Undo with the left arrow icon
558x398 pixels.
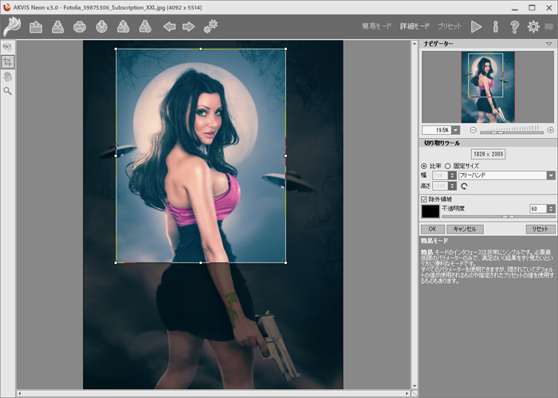point(169,26)
